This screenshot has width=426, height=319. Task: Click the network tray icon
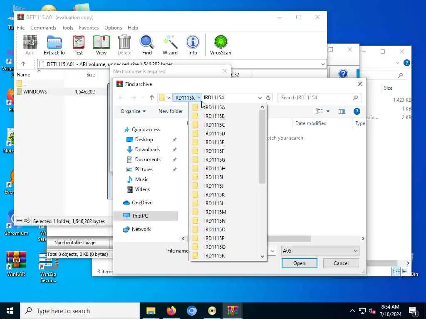(362, 311)
